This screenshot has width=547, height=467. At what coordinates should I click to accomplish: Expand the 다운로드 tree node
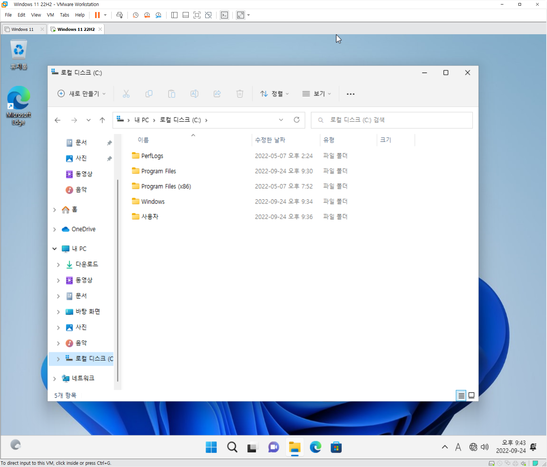(x=58, y=265)
